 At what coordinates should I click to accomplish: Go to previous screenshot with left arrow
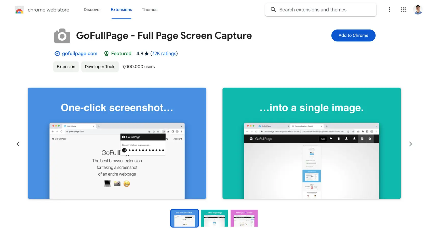[18, 144]
